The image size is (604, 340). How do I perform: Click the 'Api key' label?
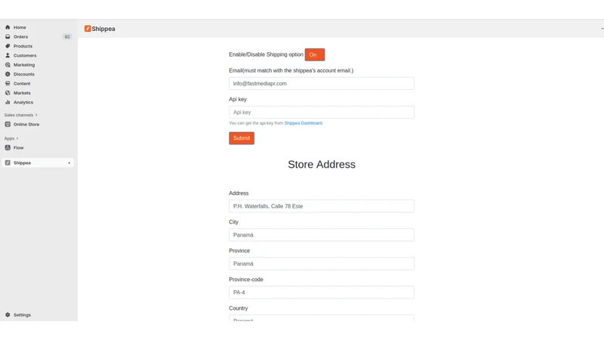point(238,99)
